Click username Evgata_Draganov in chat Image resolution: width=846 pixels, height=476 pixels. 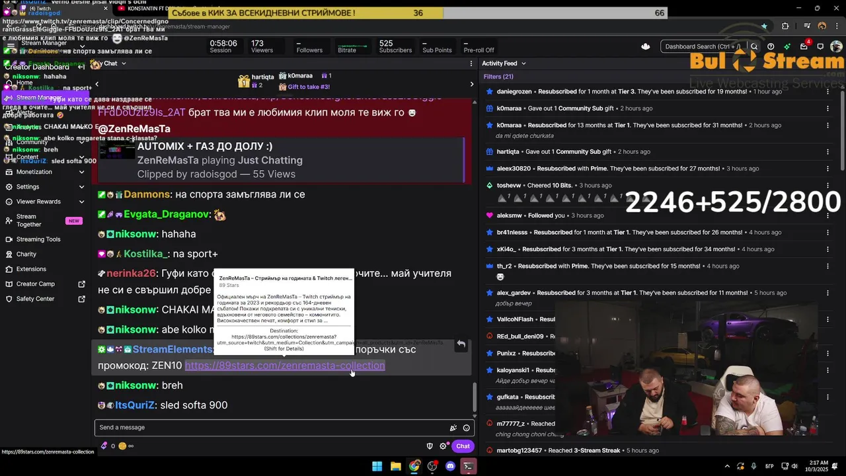click(x=167, y=214)
